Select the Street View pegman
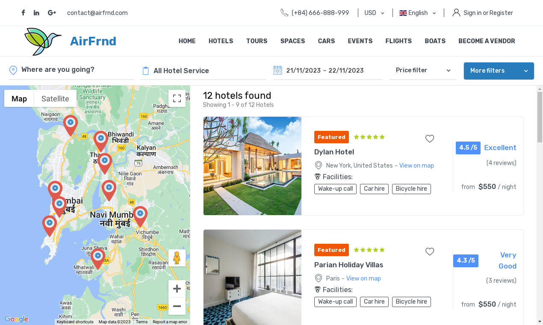Viewport: 543px width, 325px height. coord(177,258)
